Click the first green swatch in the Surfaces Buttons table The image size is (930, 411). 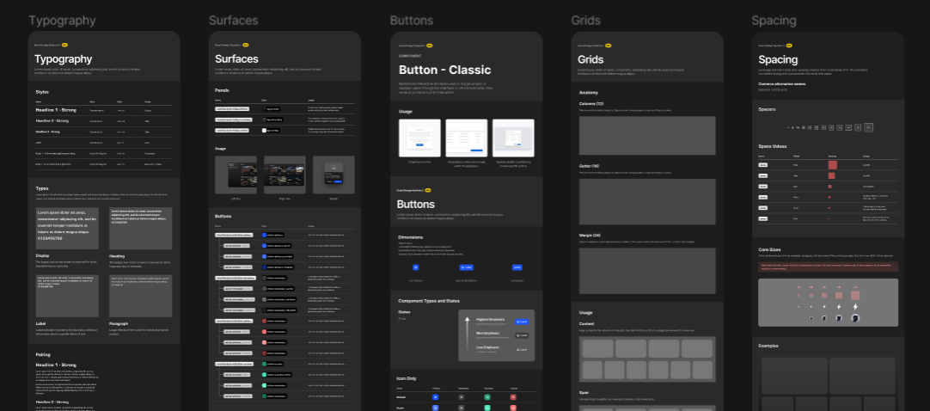click(265, 365)
